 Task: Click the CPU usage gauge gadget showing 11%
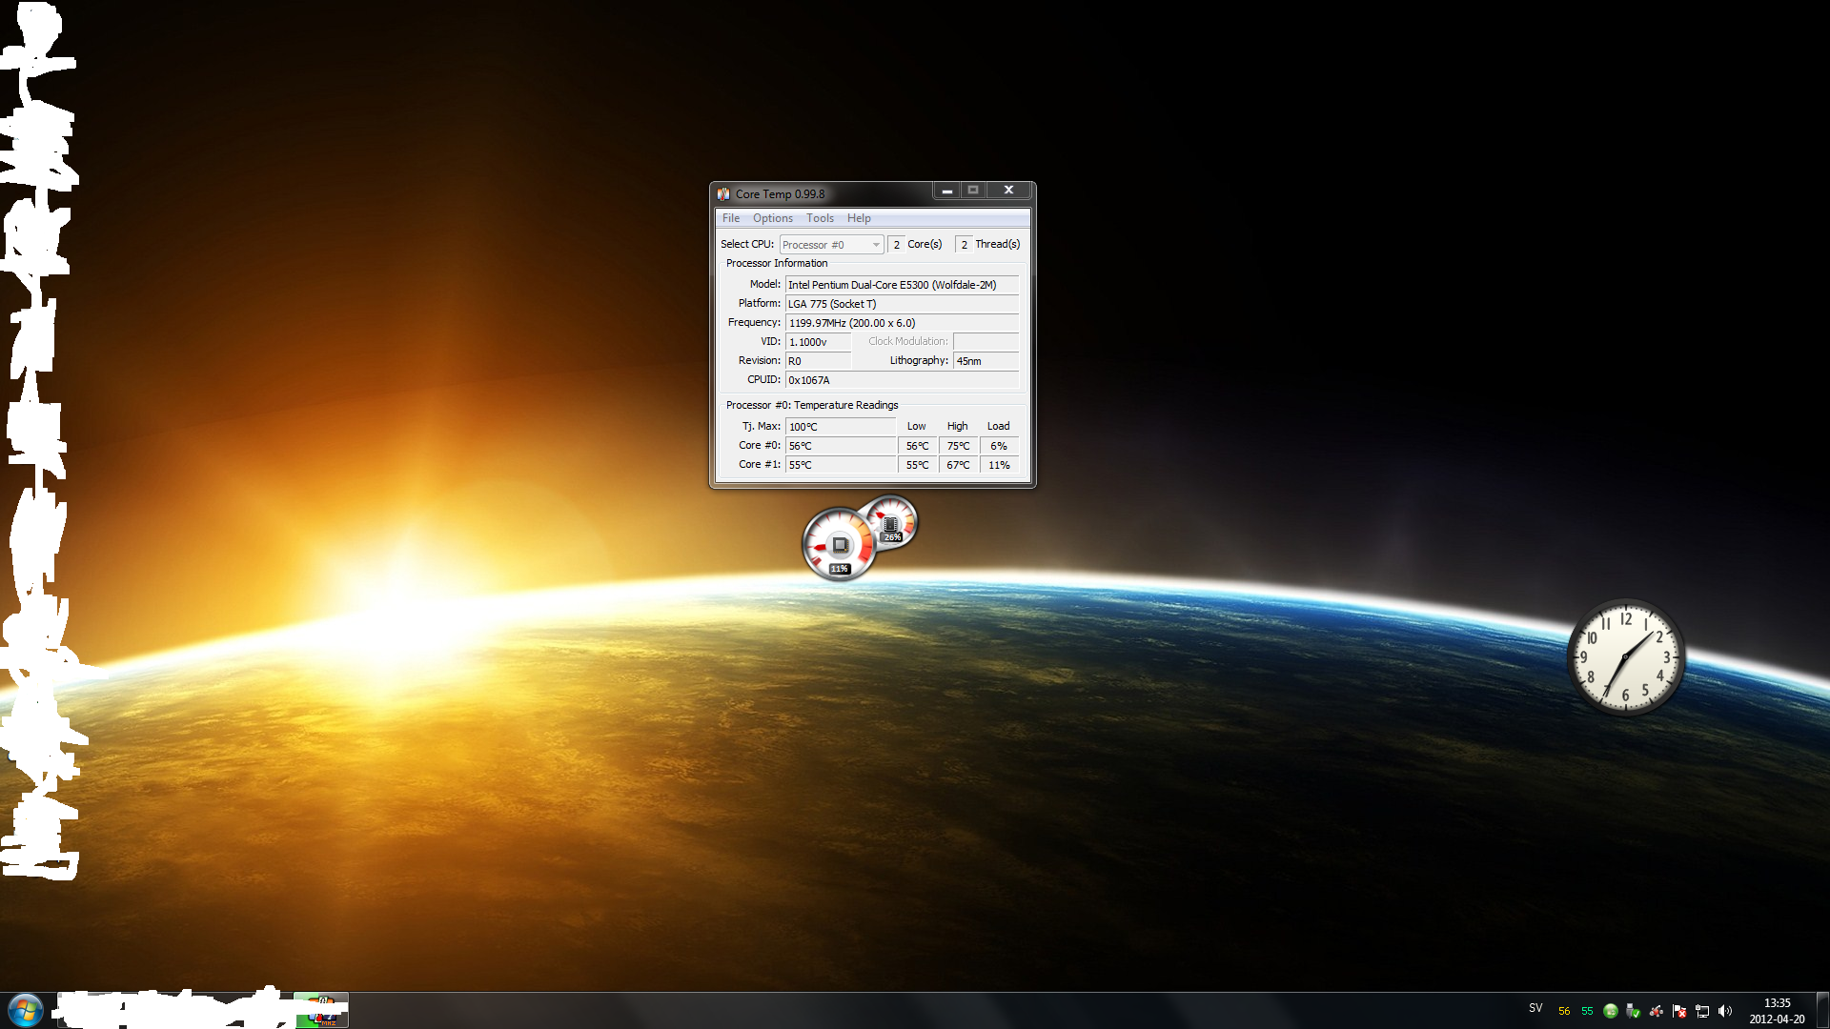[x=838, y=545]
